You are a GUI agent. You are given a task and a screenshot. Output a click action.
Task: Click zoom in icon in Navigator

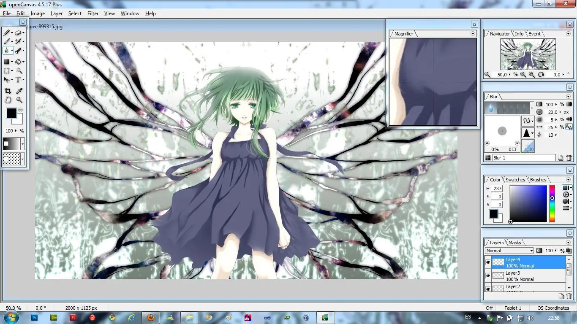(x=531, y=75)
